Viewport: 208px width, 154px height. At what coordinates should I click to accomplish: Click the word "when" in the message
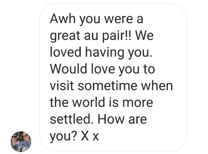pos(157,85)
